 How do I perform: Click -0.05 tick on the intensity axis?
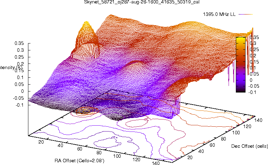coord(18,98)
